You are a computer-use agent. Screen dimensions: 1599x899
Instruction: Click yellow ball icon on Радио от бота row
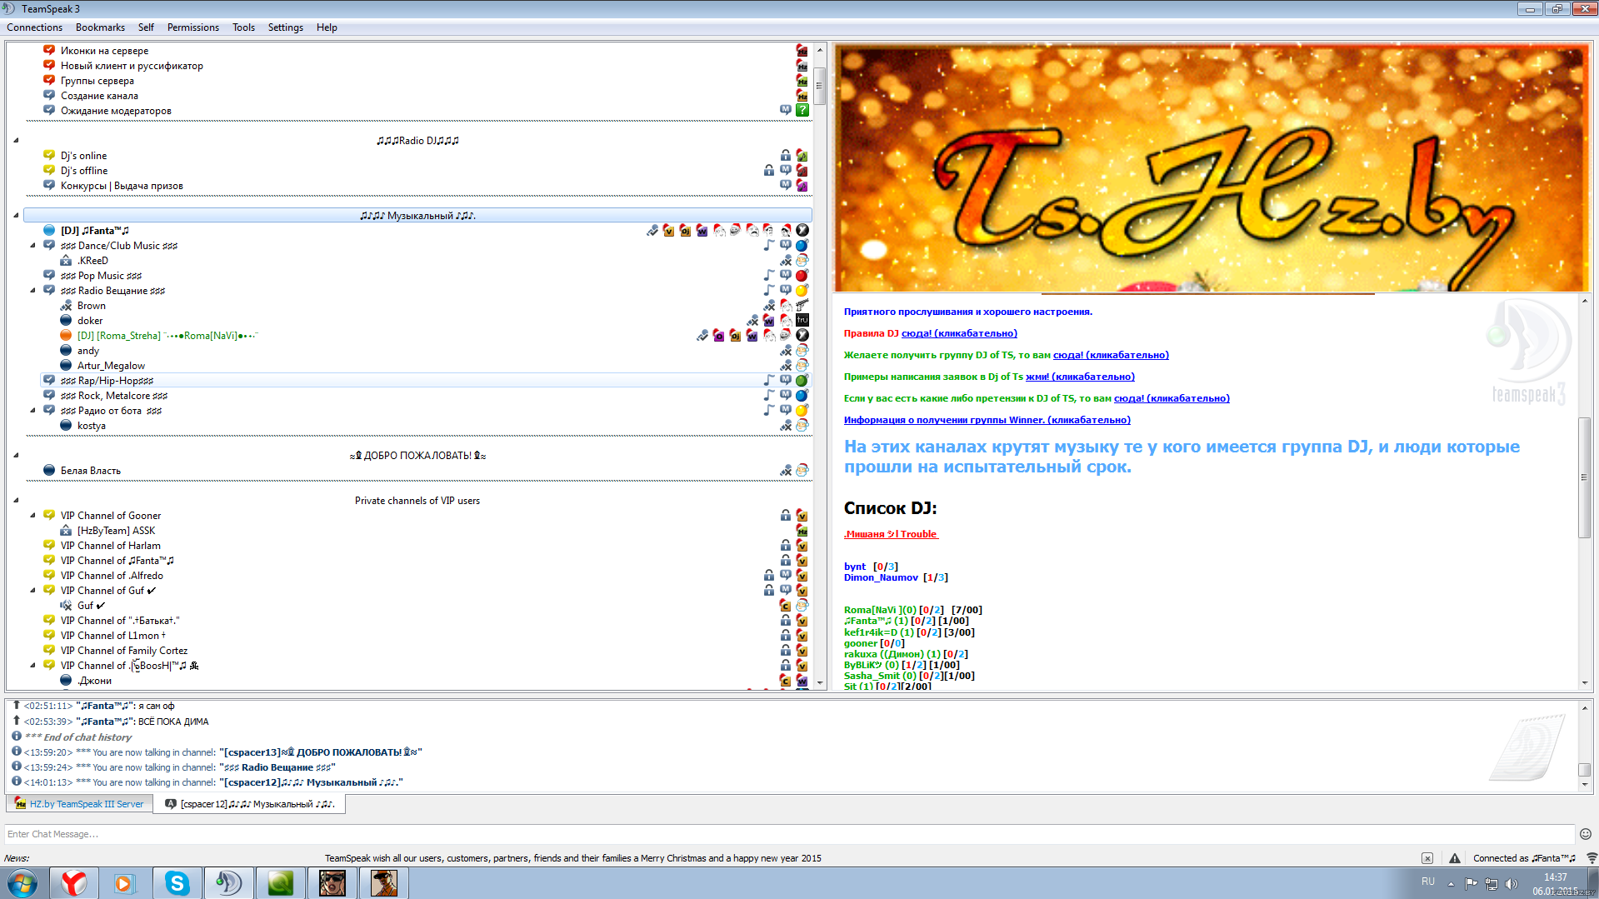[802, 411]
